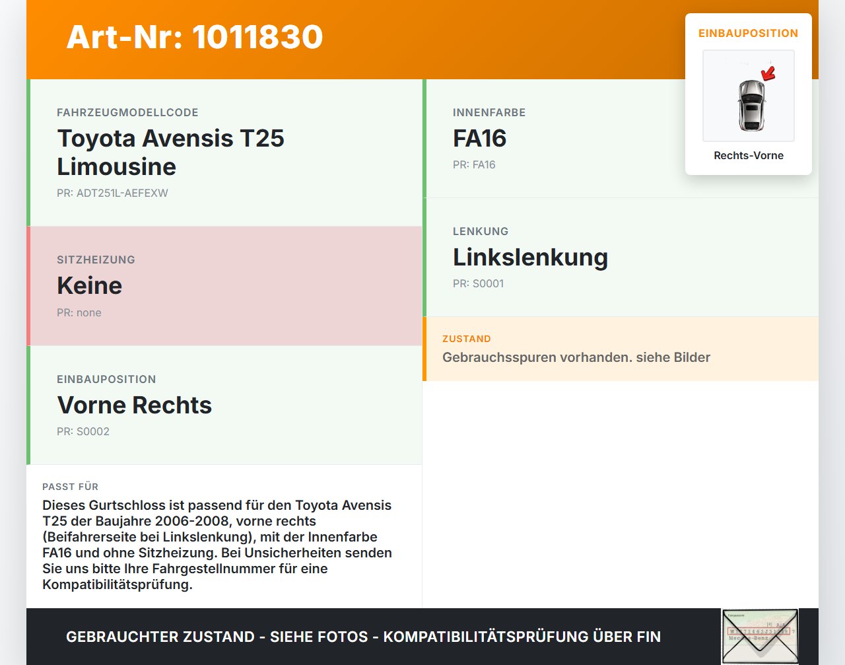This screenshot has width=845, height=665.
Task: Click PR: S0001 code
Action: click(x=478, y=283)
